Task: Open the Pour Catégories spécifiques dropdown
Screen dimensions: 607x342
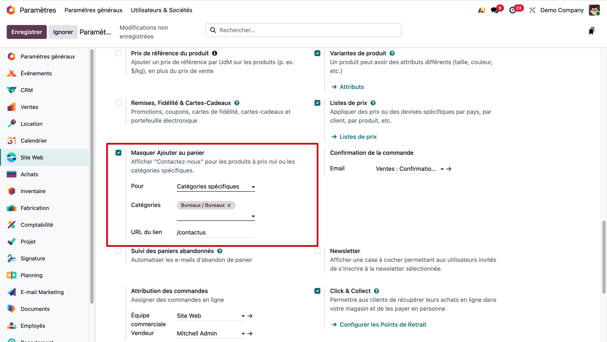Action: [216, 187]
